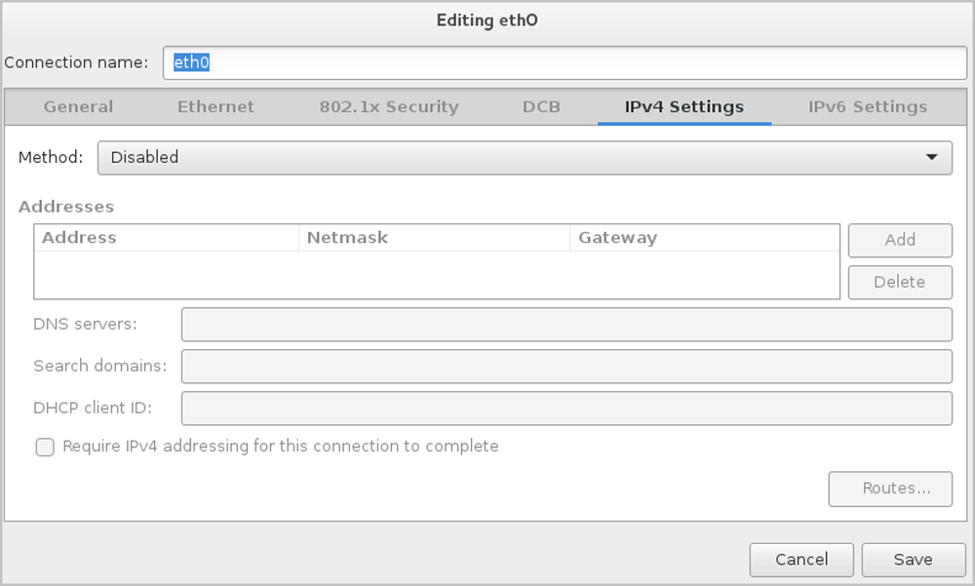Open the Method dropdown set to Disabled

coord(525,157)
